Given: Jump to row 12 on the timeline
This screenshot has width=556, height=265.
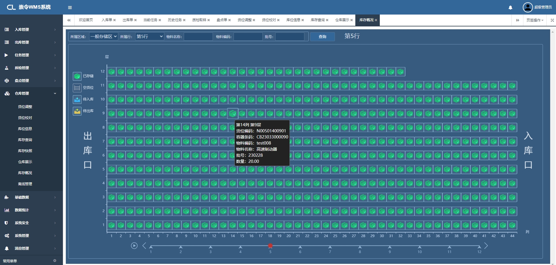Looking at the screenshot, I should tap(479, 247).
